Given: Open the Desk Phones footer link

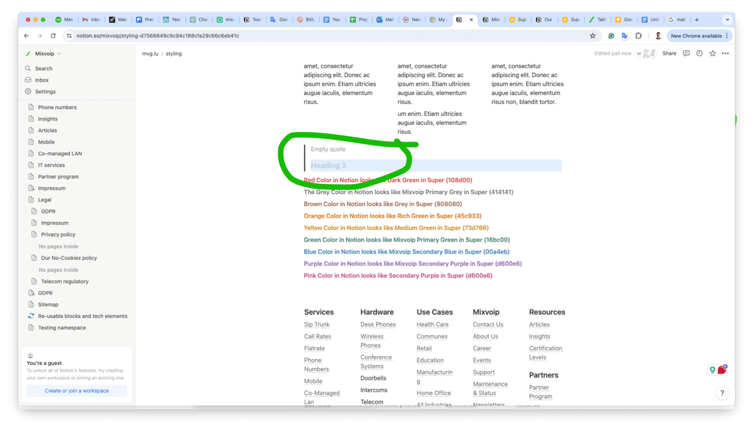Looking at the screenshot, I should click(378, 325).
